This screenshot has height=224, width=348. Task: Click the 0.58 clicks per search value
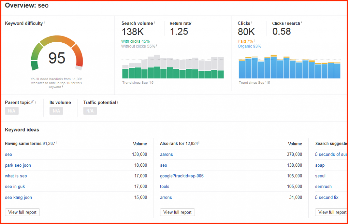[x=282, y=32]
